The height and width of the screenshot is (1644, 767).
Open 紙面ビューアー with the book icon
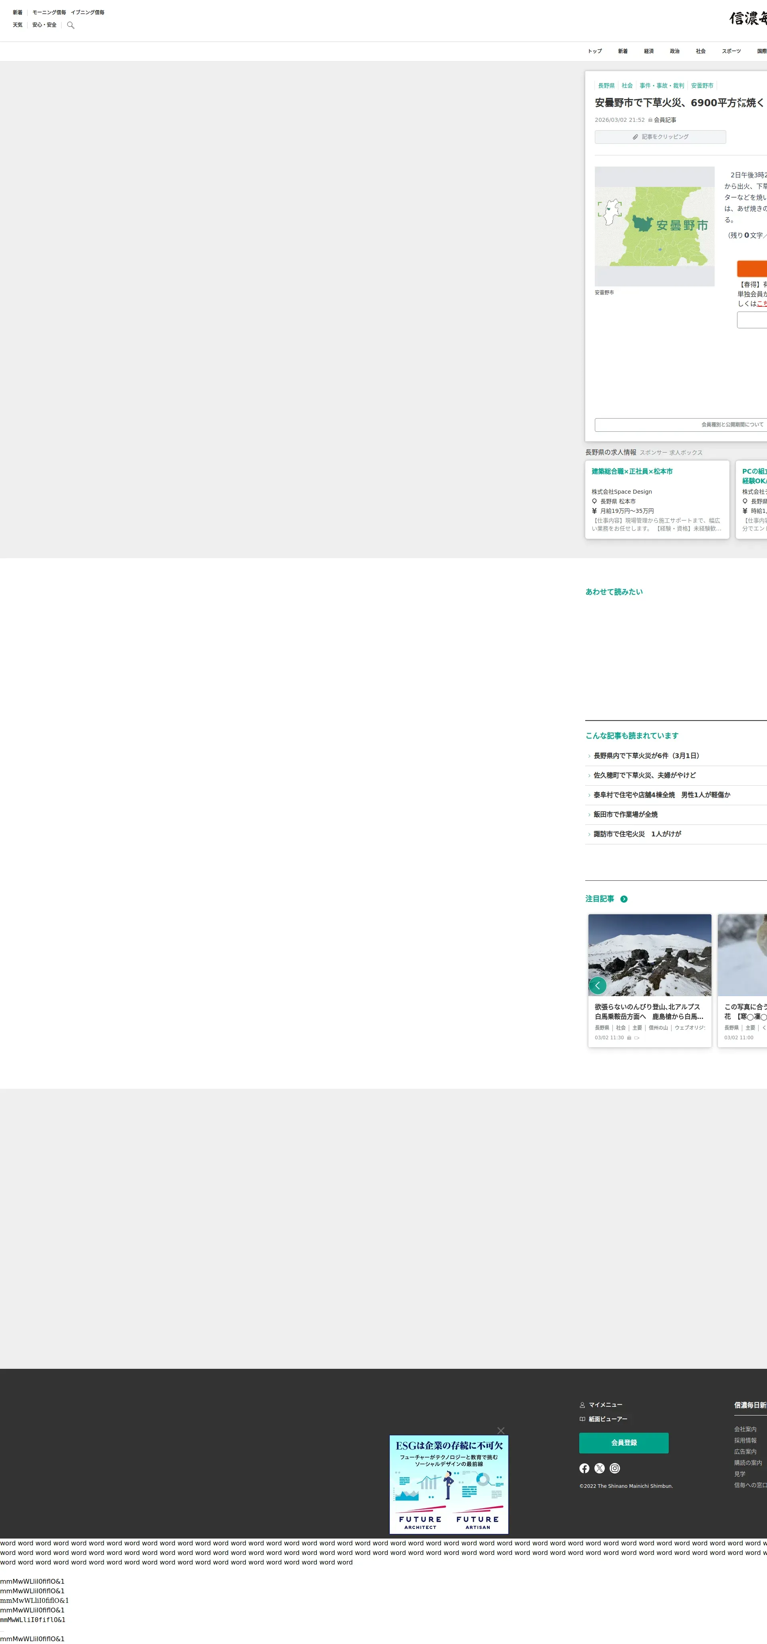pos(603,1419)
